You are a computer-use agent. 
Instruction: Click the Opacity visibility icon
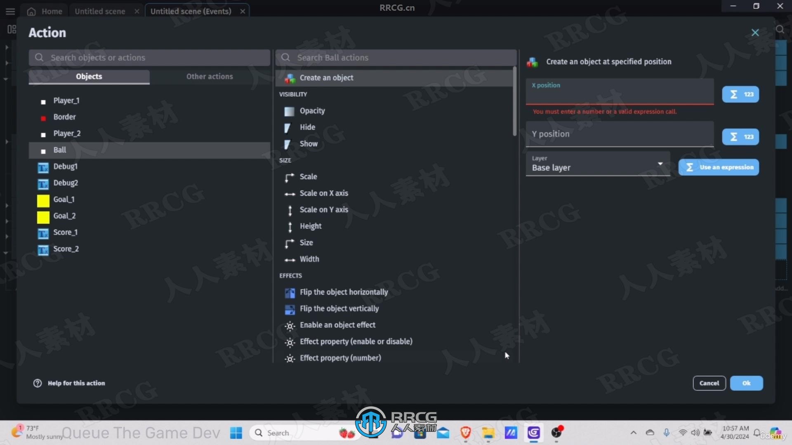pyautogui.click(x=289, y=110)
